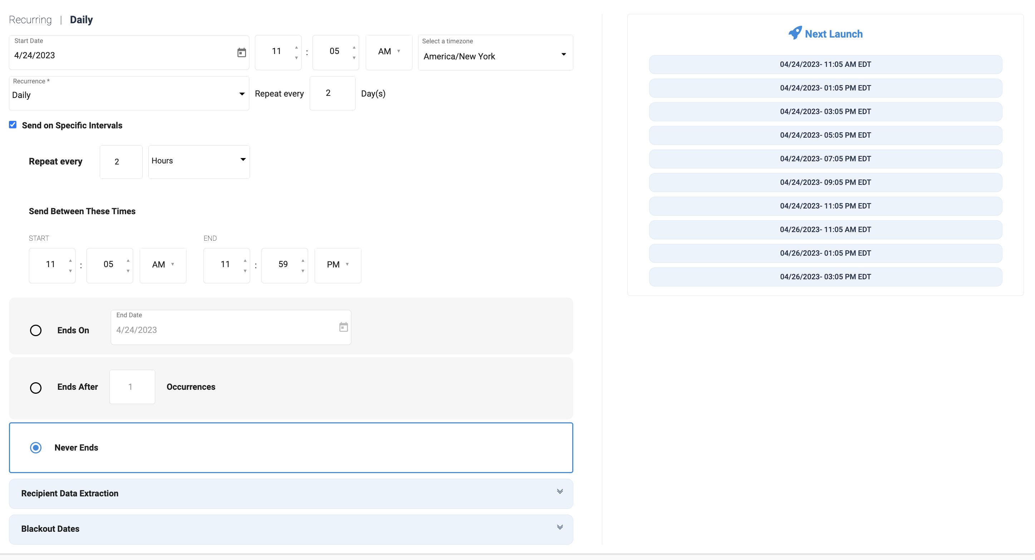The height and width of the screenshot is (560, 1035).
Task: Select the Ends After radio button
Action: [x=36, y=388]
